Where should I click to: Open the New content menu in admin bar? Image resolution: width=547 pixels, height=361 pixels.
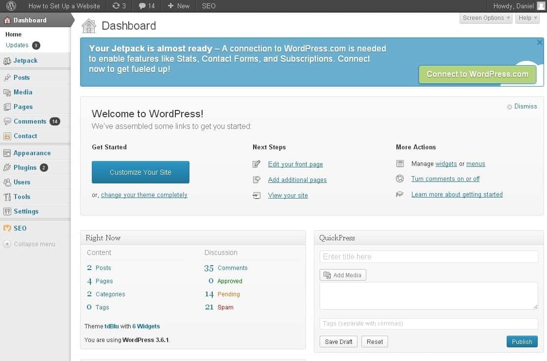(x=179, y=6)
